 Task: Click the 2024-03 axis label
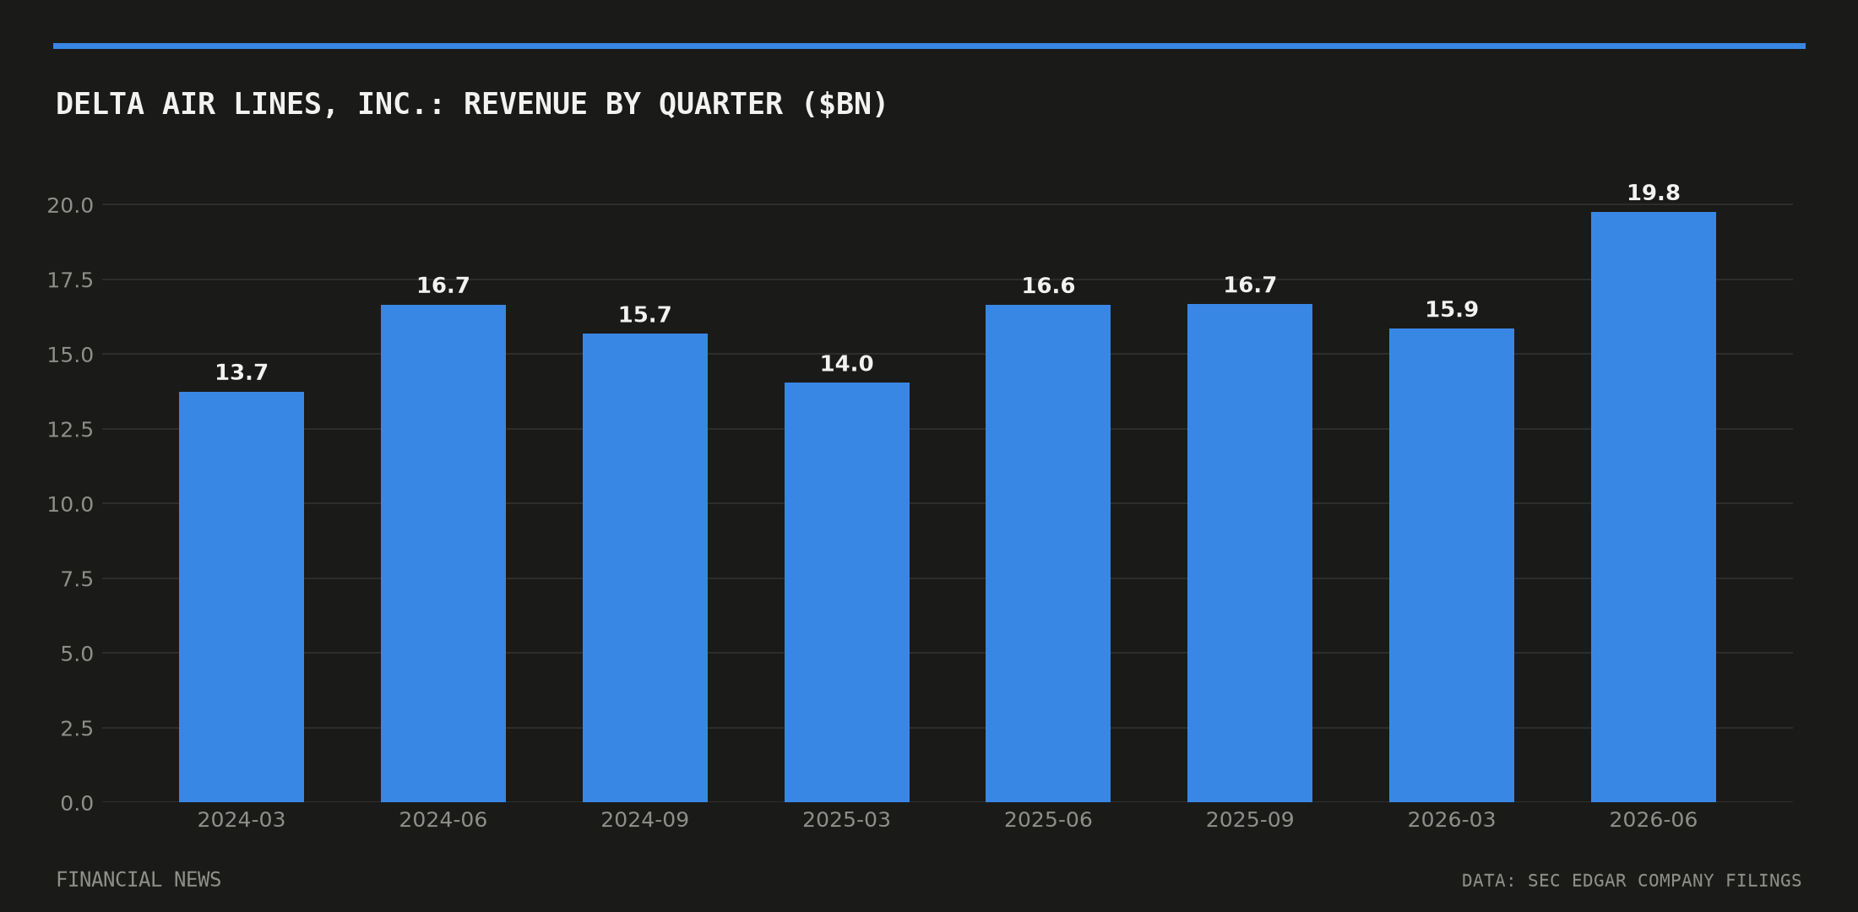[x=242, y=820]
